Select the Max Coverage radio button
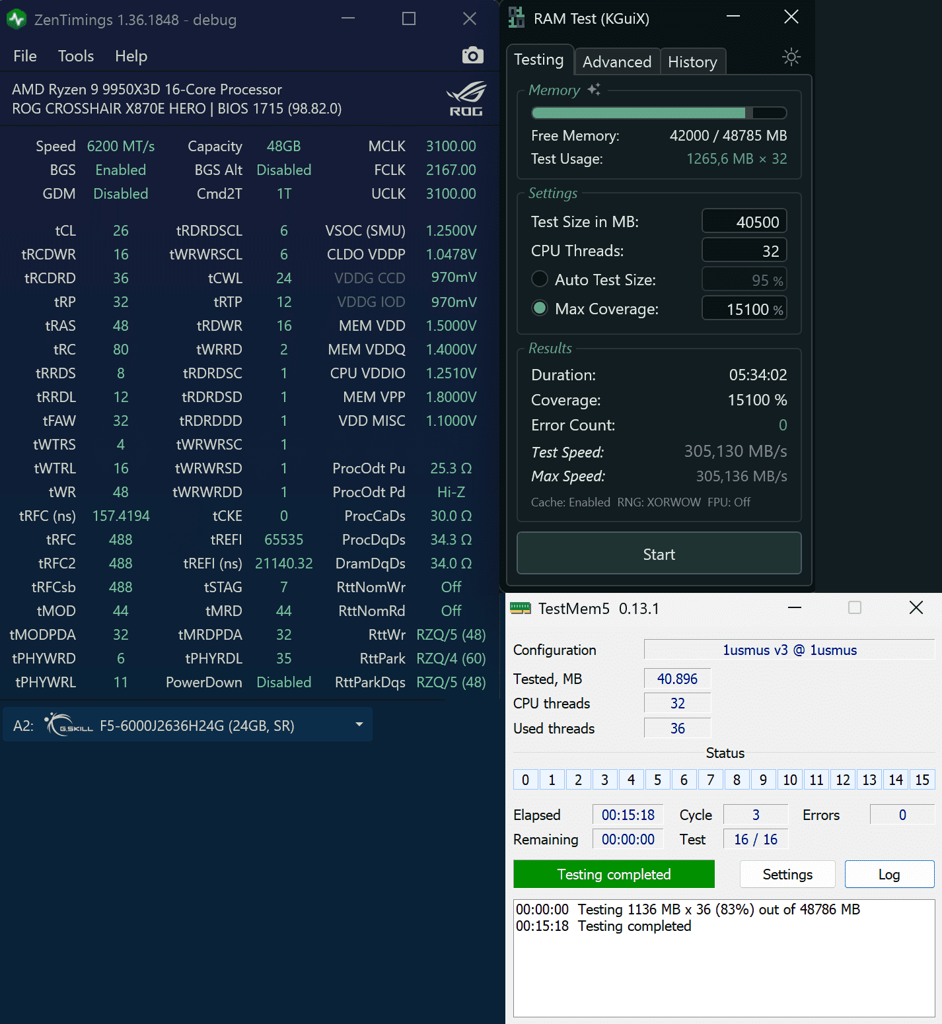 (x=540, y=308)
